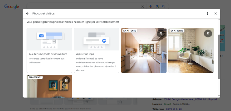This screenshot has height=111, width=231.
Task: Open Ajoutez une photo de couverture card
Action: pos(49,50)
